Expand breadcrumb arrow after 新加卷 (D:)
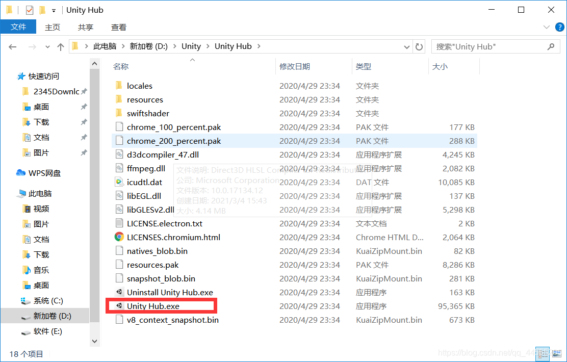This screenshot has width=567, height=362. [x=175, y=46]
